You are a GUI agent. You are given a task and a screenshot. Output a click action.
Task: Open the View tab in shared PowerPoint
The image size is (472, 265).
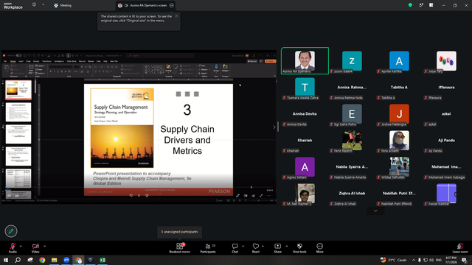98,61
